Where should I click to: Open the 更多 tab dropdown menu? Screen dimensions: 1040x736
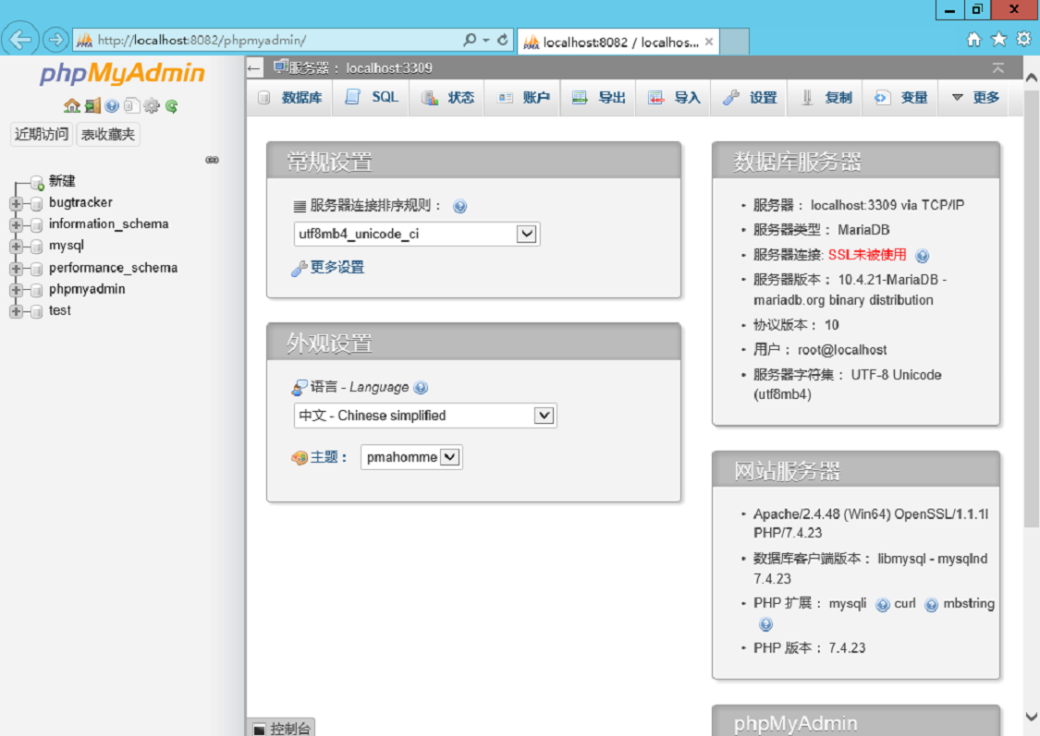975,98
